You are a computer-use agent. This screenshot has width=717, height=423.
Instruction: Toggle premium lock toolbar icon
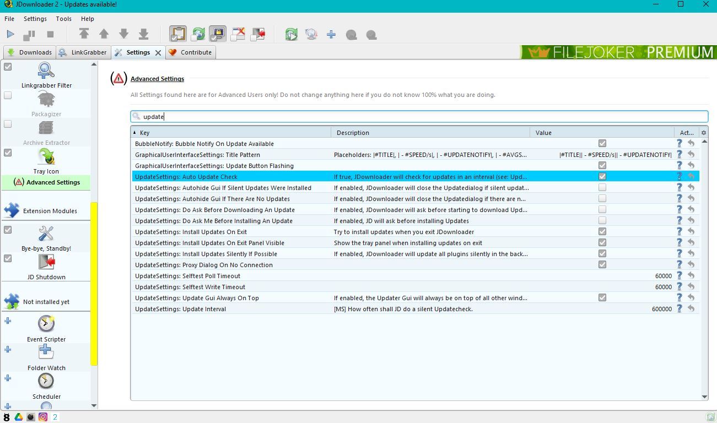point(218,34)
